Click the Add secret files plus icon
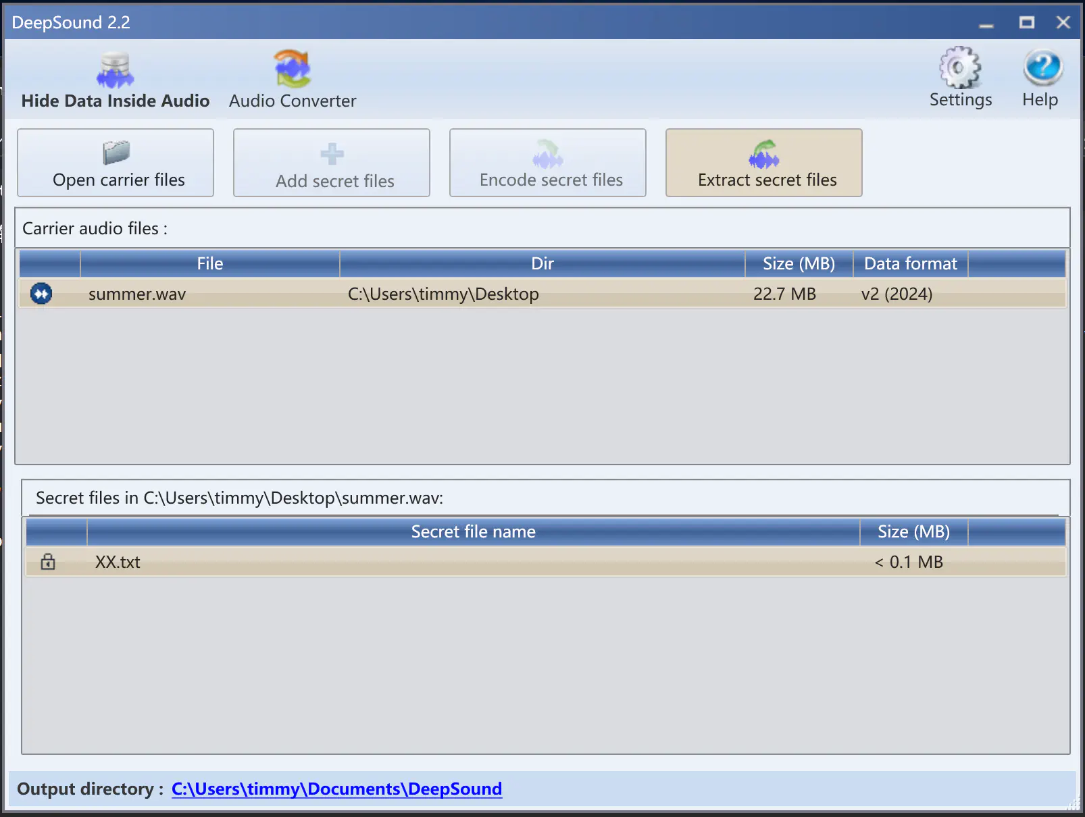1085x817 pixels. [x=332, y=154]
